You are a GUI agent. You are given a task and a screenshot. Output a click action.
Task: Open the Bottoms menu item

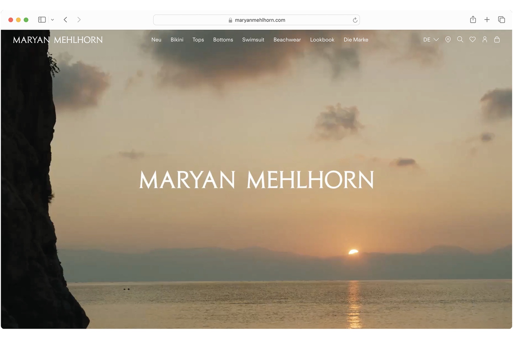click(x=223, y=40)
